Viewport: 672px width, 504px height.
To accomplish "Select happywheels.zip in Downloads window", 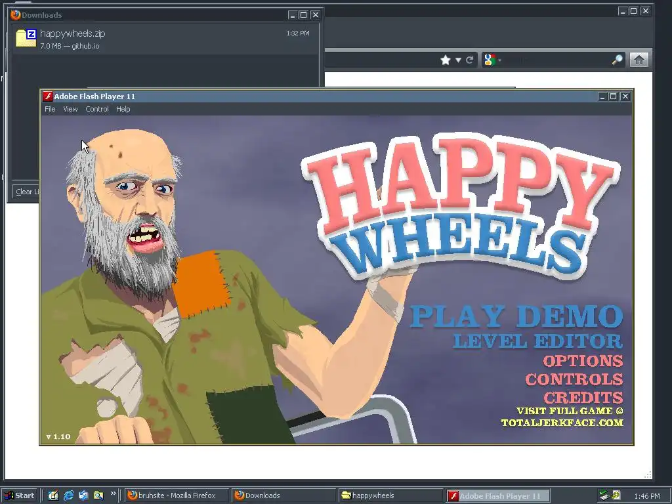I will [x=165, y=39].
